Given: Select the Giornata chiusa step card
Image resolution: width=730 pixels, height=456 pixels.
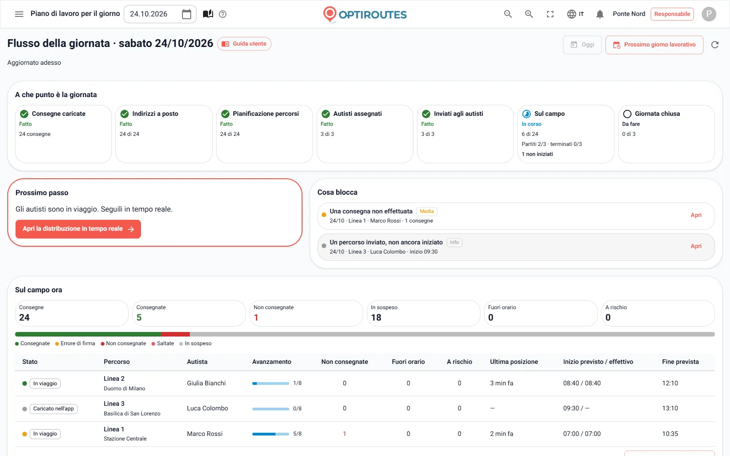Looking at the screenshot, I should (x=666, y=134).
